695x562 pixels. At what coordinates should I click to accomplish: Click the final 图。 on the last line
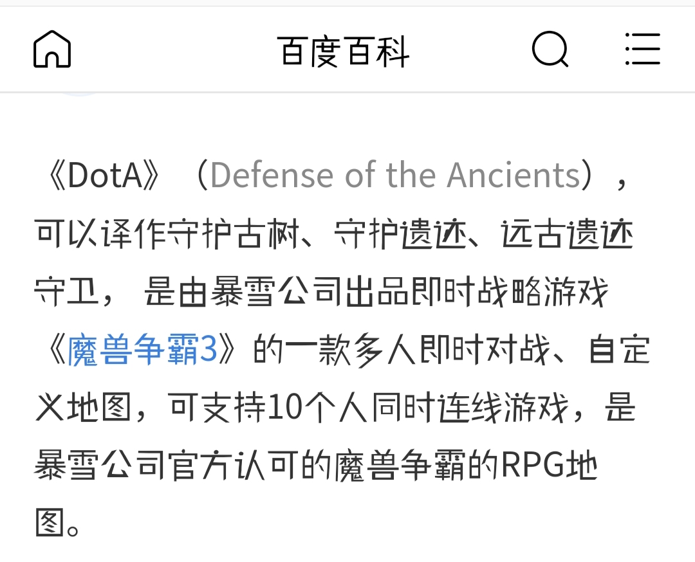[57, 523]
